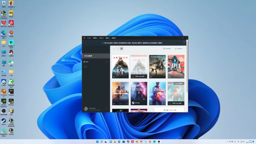
Task: Open Microsoft Edge from the taskbar
Action: tap(119, 141)
